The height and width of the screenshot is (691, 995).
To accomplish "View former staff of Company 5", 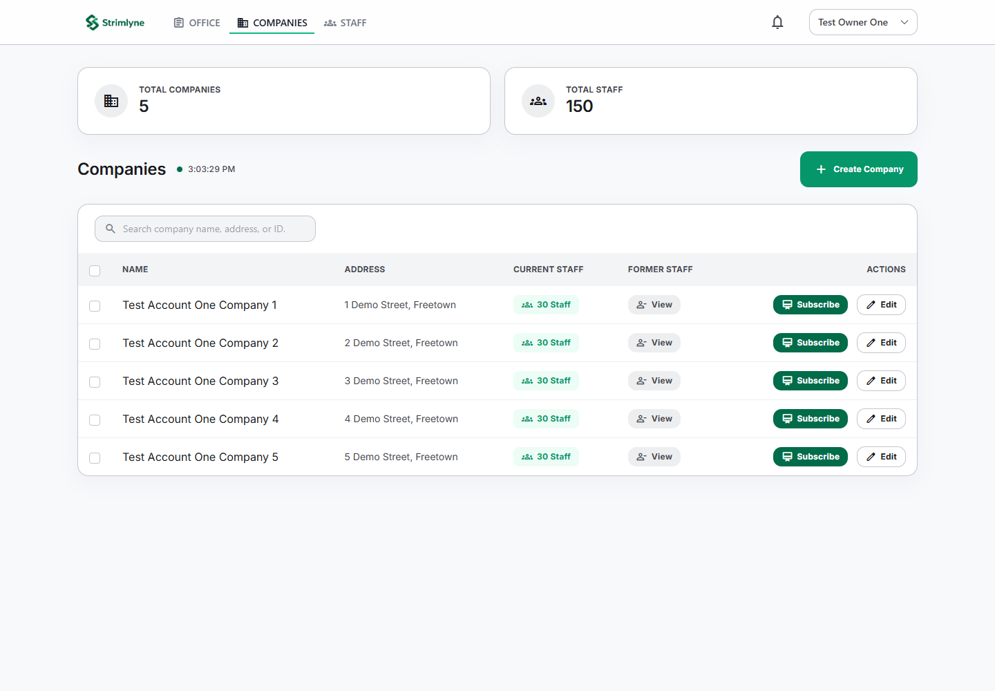I will click(654, 457).
